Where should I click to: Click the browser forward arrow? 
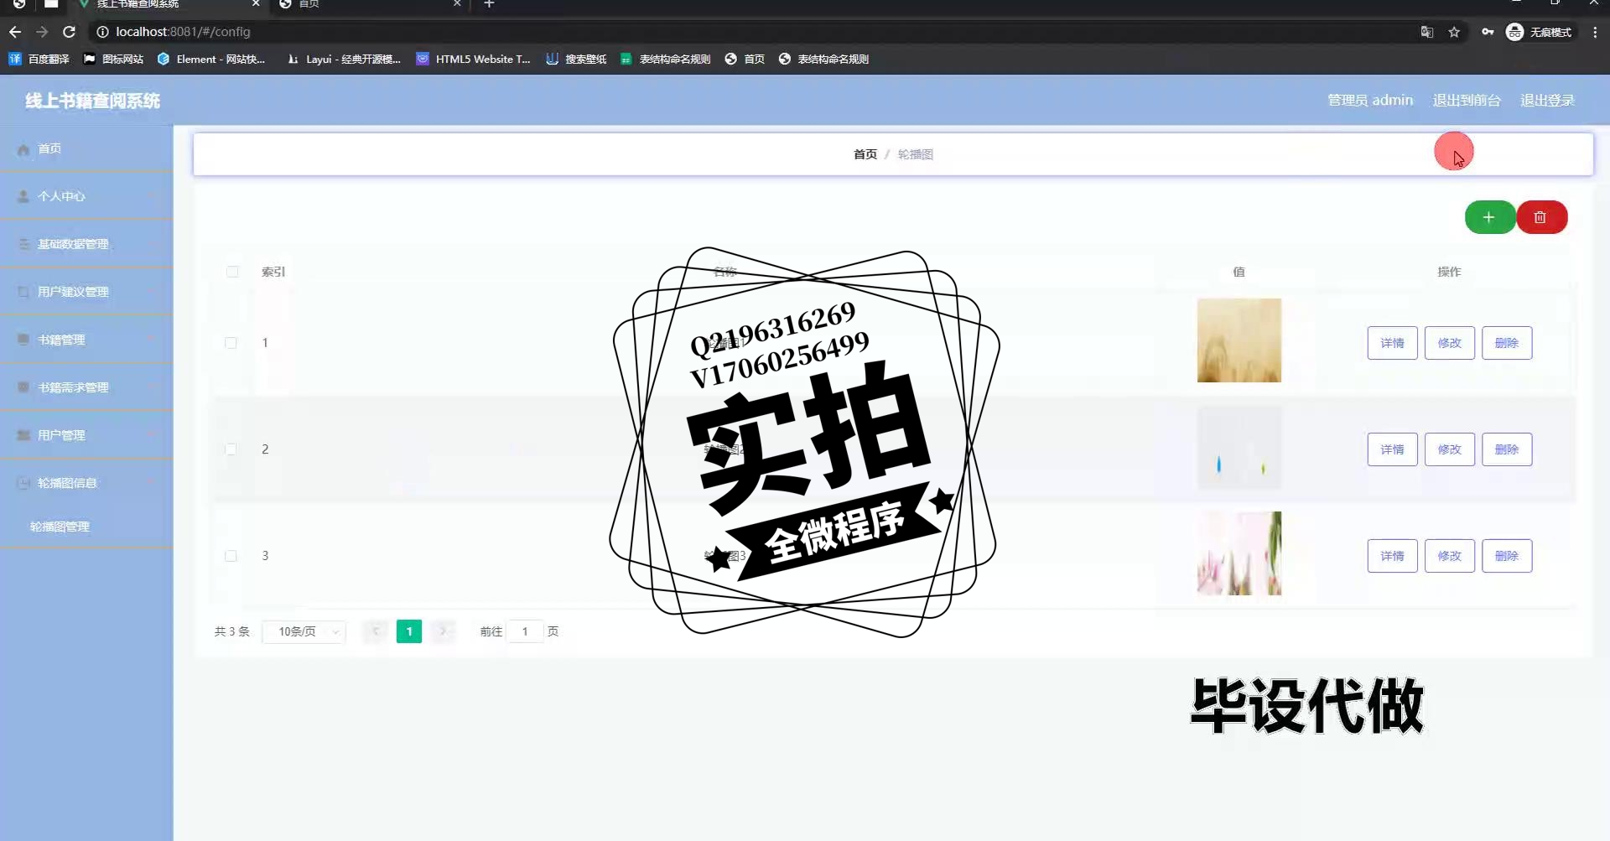[x=42, y=32]
